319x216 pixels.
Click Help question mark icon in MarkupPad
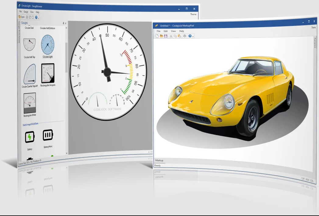190,36
